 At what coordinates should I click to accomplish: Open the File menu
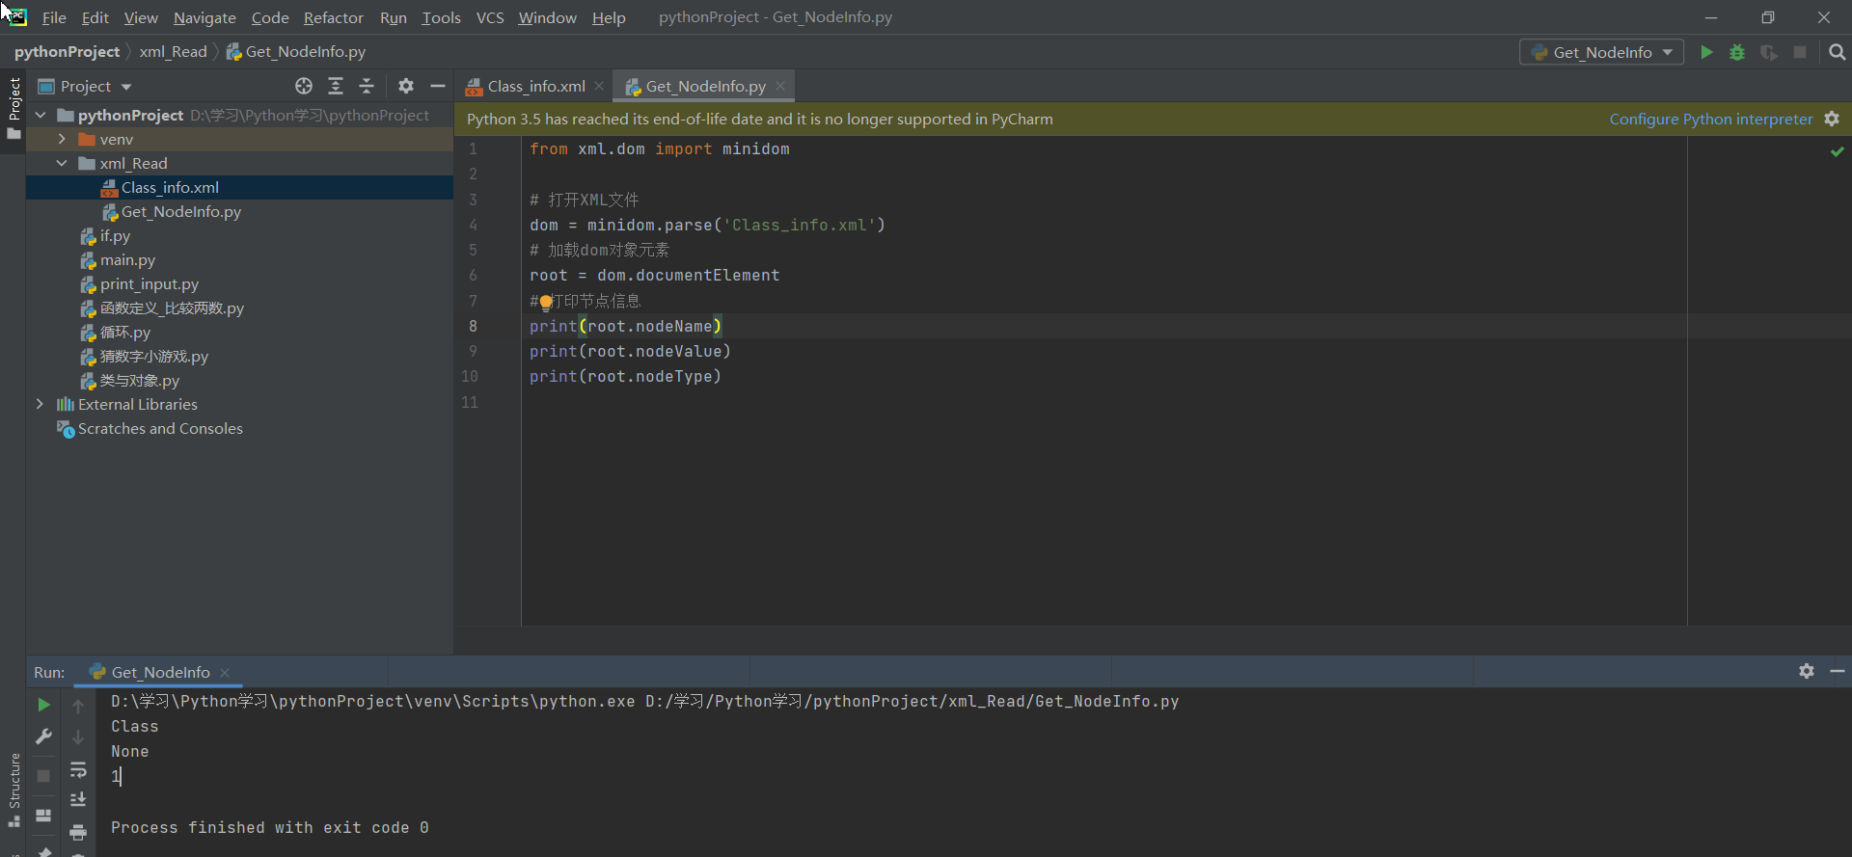(54, 17)
